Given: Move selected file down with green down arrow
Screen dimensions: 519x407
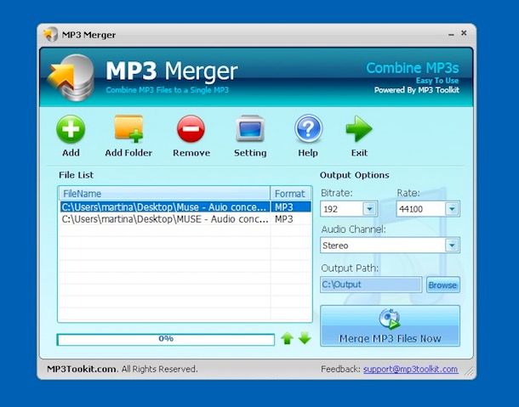Looking at the screenshot, I should 305,338.
